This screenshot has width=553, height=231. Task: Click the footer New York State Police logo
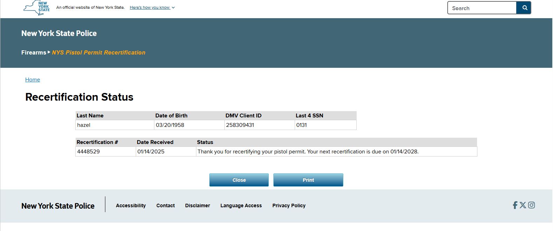pos(58,206)
